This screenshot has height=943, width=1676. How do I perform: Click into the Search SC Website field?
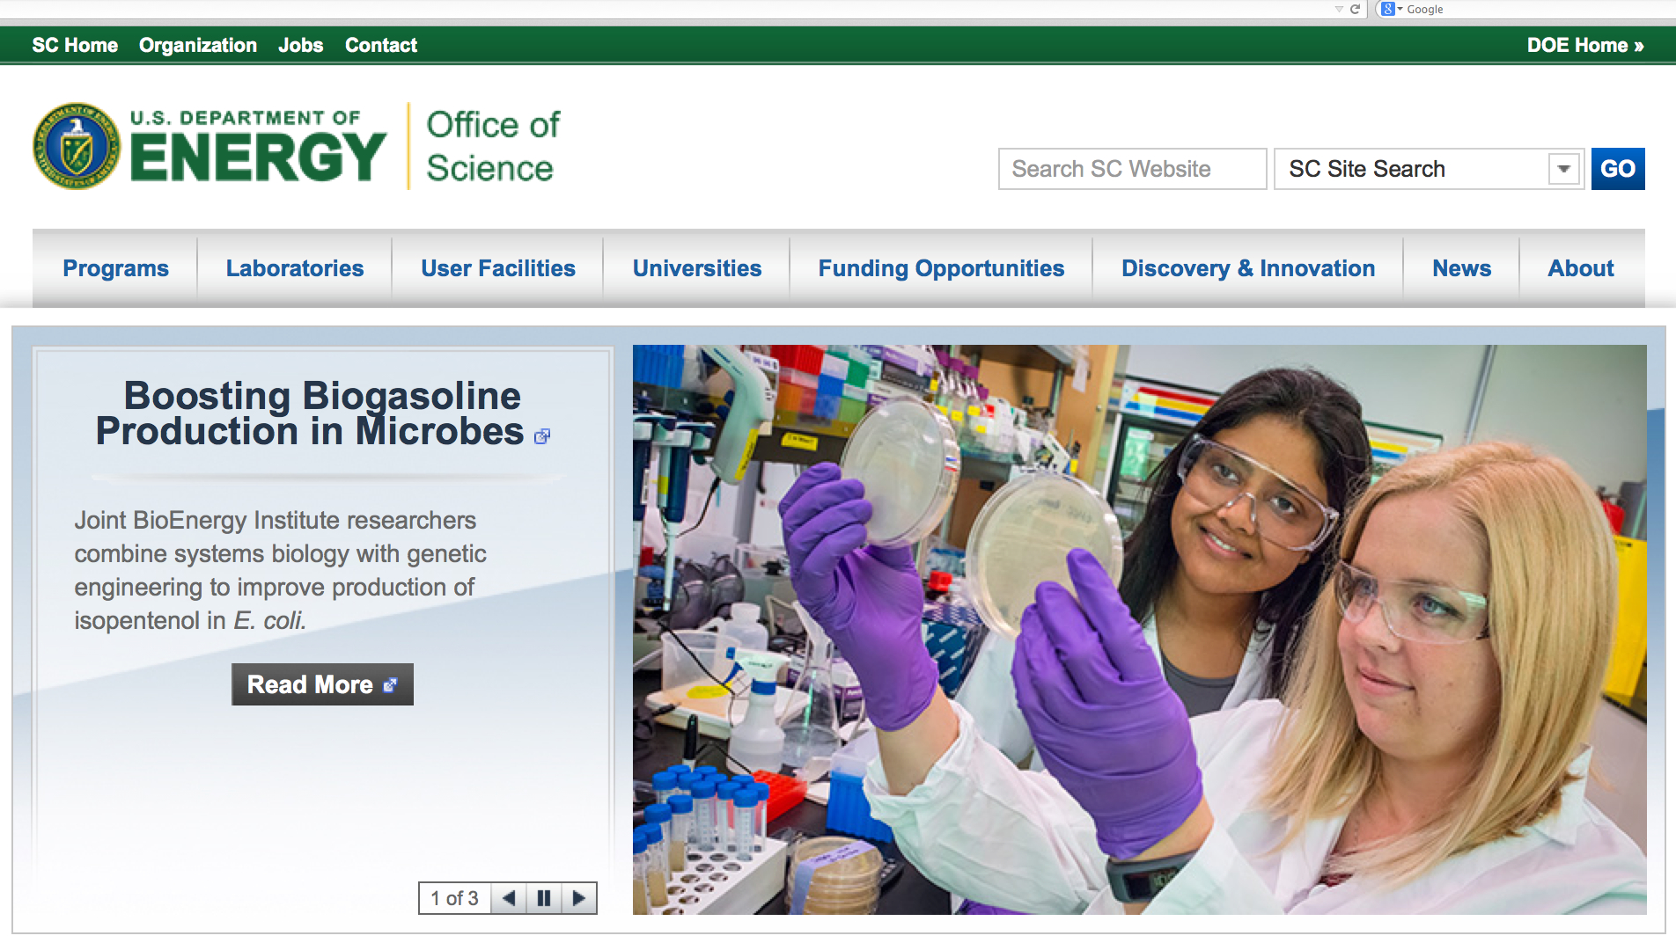(x=1131, y=169)
